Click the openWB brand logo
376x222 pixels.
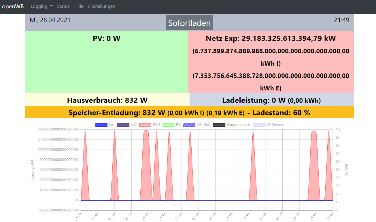coord(13,6)
